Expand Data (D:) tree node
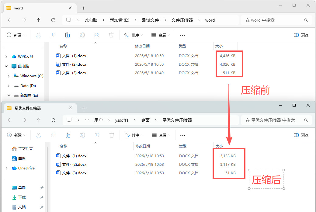 point(9,86)
